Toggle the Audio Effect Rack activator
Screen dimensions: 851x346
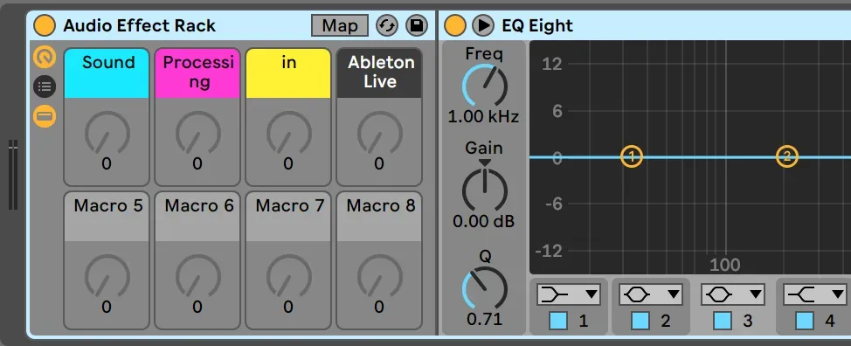click(x=45, y=25)
